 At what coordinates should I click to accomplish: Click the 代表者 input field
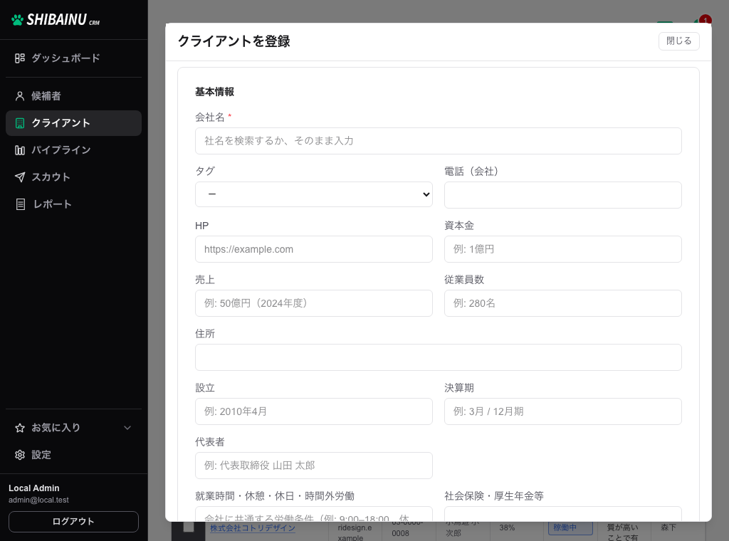[x=314, y=466]
